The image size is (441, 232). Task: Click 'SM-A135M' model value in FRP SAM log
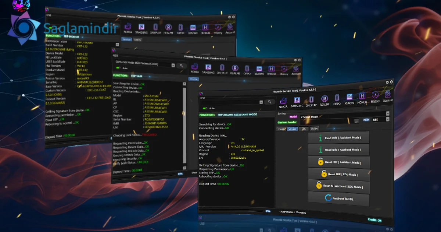tap(151, 95)
